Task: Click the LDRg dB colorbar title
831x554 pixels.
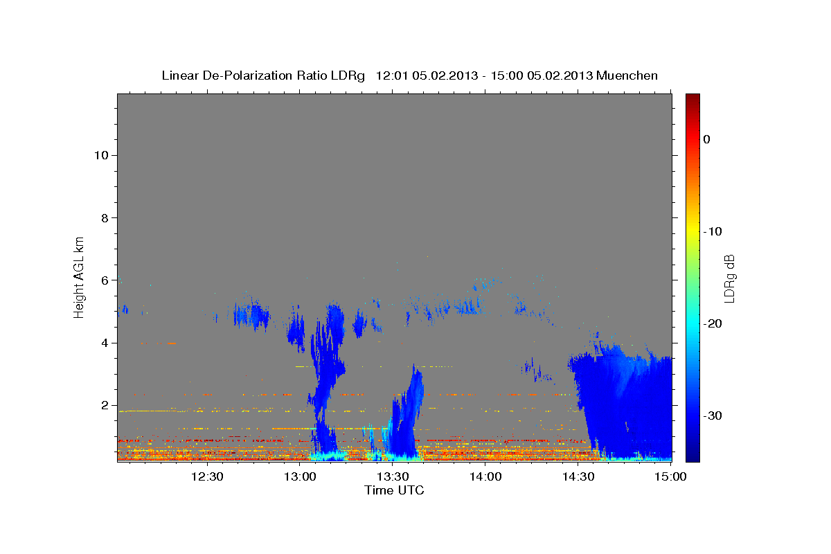Action: tap(729, 278)
